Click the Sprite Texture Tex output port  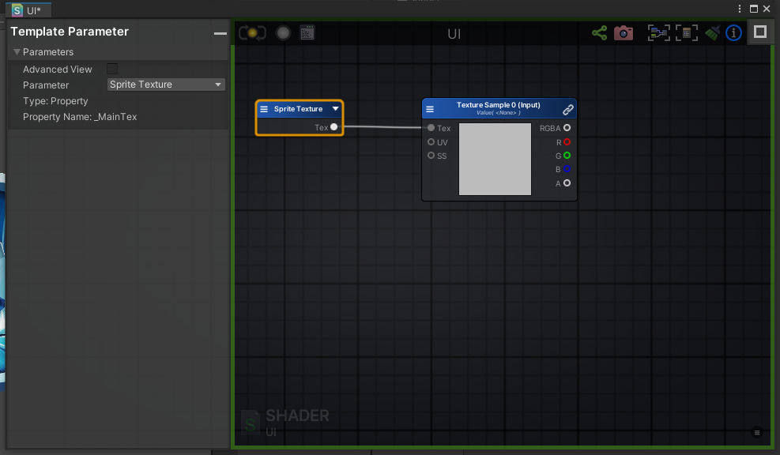(x=333, y=127)
